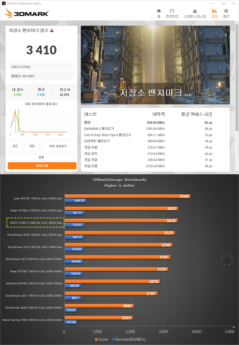
Task: Click the 대역폭 column header
Action: tap(159, 114)
